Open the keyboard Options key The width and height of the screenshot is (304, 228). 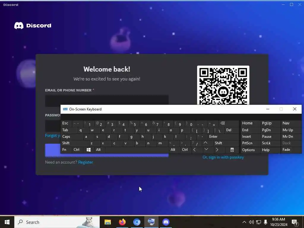250,150
